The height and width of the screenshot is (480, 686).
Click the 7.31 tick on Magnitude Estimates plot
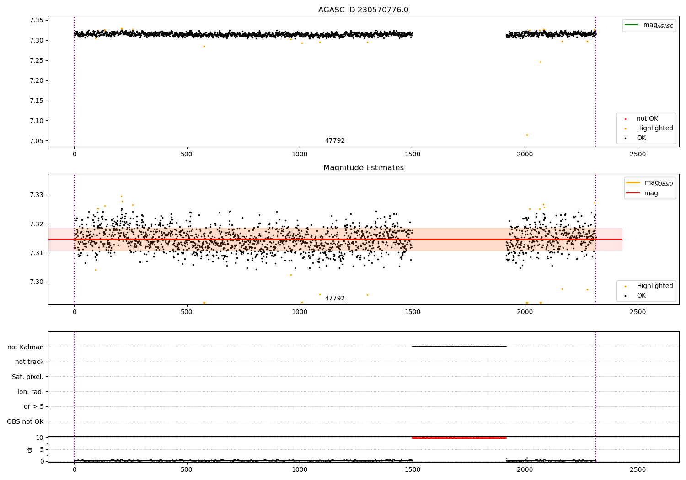pyautogui.click(x=37, y=253)
